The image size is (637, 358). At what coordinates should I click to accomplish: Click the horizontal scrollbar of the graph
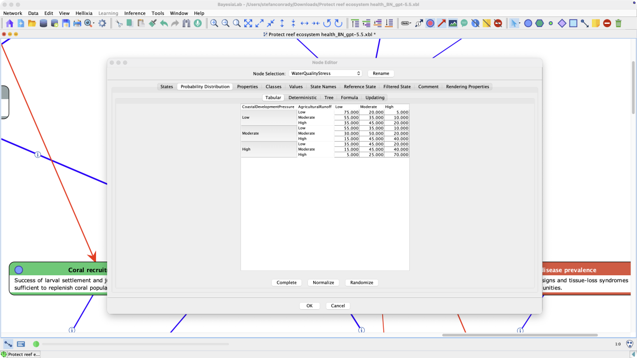pyautogui.click(x=520, y=335)
